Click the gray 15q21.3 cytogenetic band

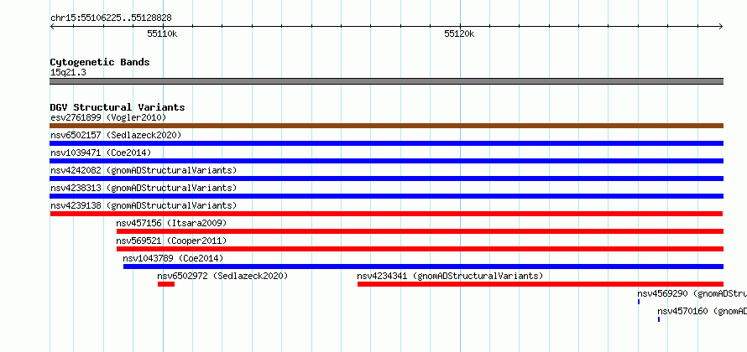pyautogui.click(x=386, y=81)
